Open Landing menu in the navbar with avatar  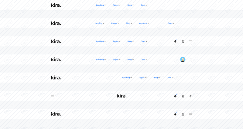pyautogui.click(x=101, y=60)
